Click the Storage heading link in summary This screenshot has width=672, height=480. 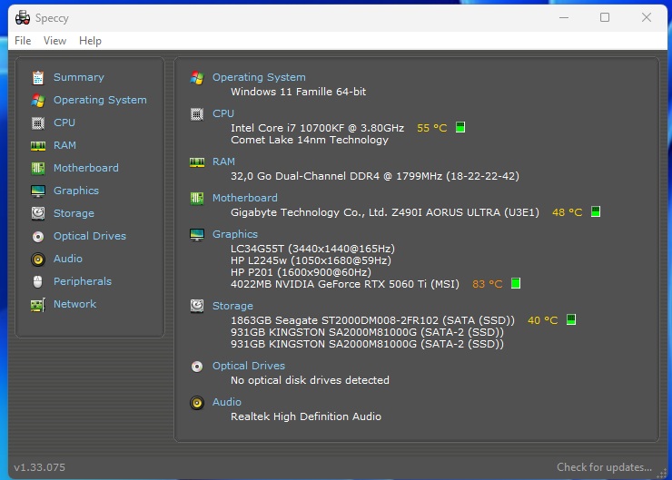232,306
